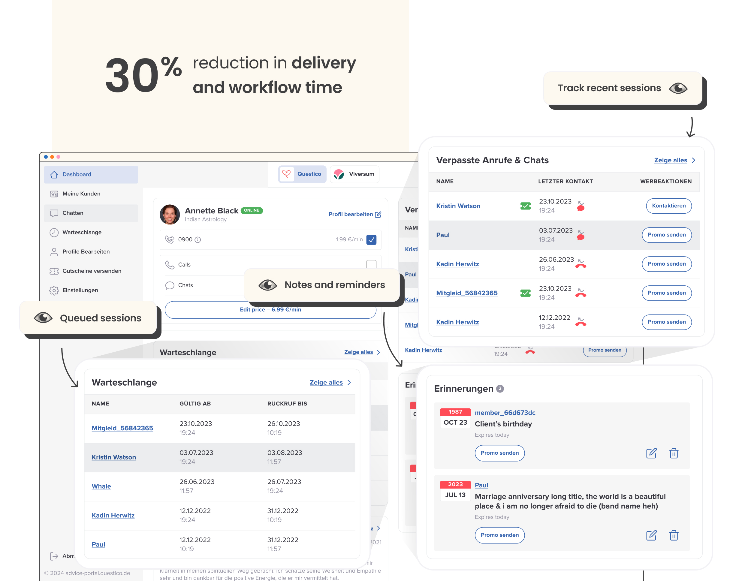This screenshot has width=754, height=581.
Task: Expand Warteschlange list with Zeige alles arrow
Action: click(349, 383)
